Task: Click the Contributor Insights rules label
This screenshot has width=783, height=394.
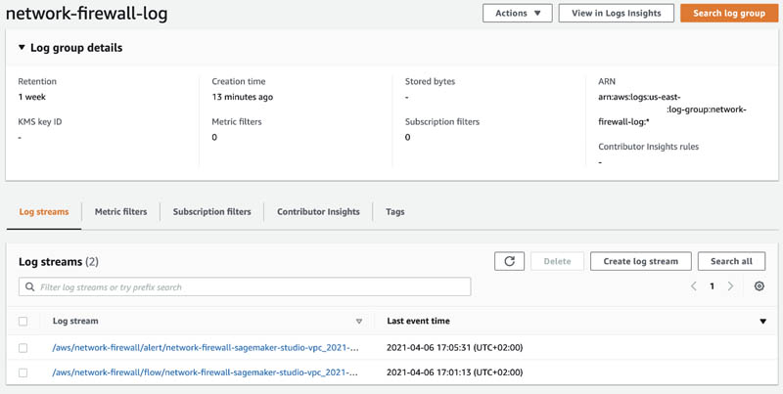Action: point(649,147)
